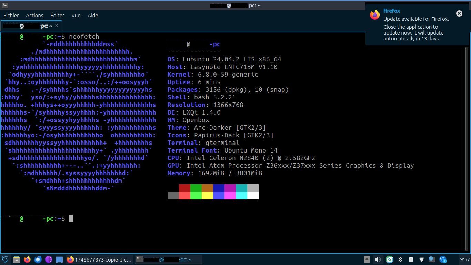Click the "3156 (dpkg), 10 (snap)" packages text
471x265 pixels.
[247, 90]
